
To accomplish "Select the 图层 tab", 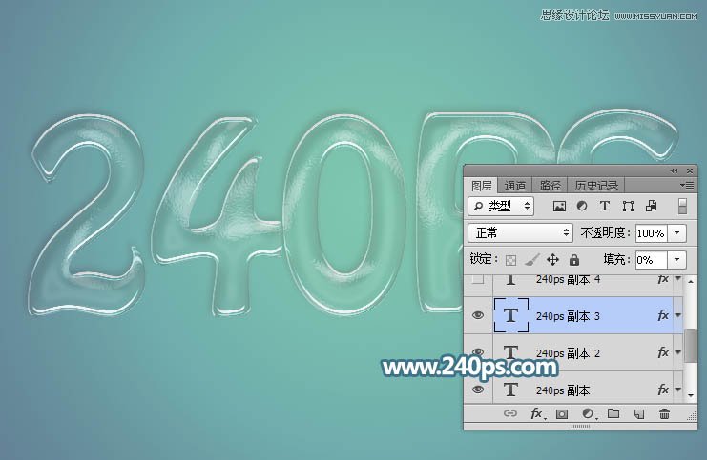I will click(481, 186).
